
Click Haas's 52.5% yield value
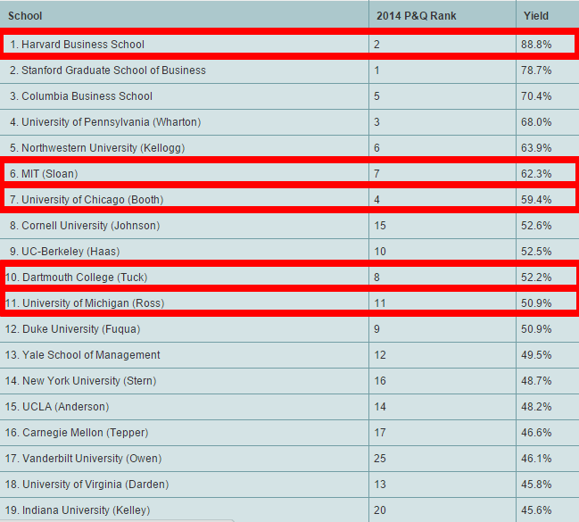536,252
